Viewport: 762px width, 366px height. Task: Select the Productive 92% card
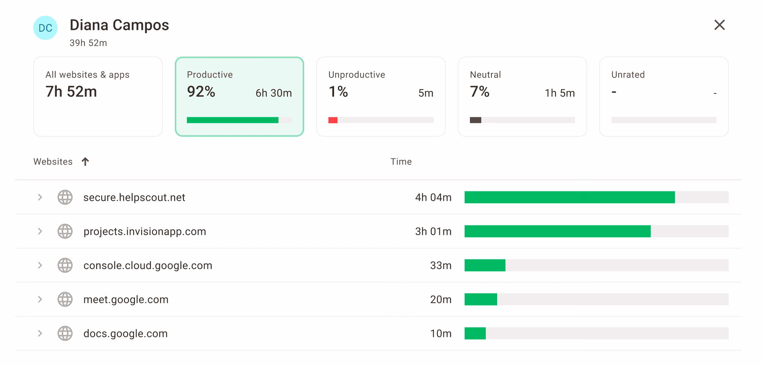(x=239, y=96)
